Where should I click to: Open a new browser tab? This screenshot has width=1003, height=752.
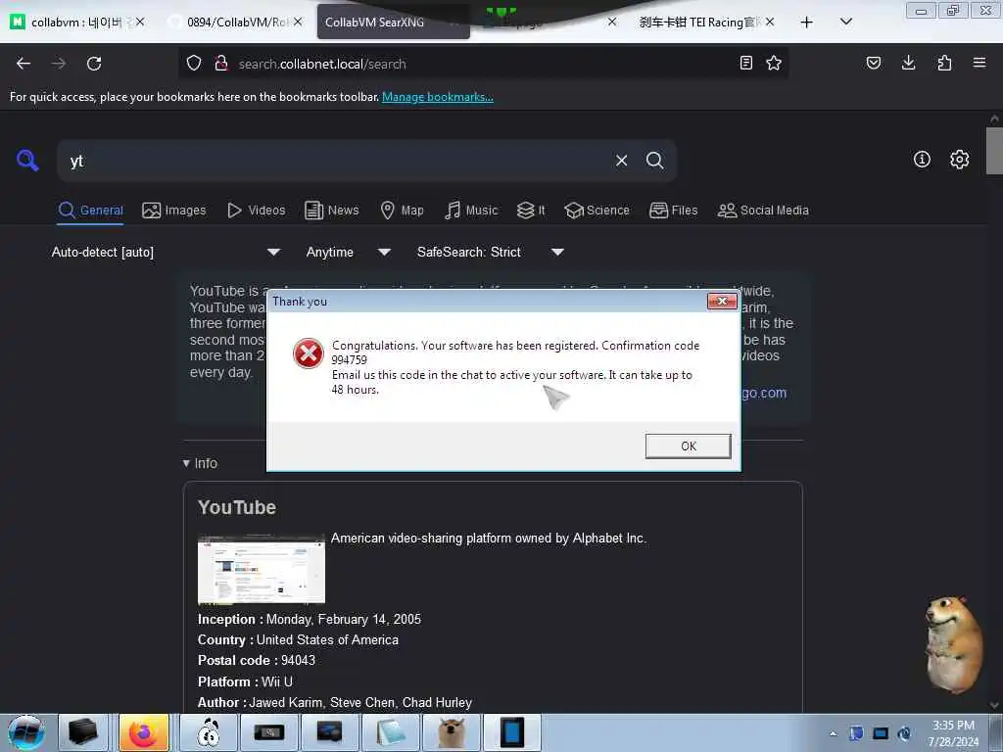pos(807,23)
